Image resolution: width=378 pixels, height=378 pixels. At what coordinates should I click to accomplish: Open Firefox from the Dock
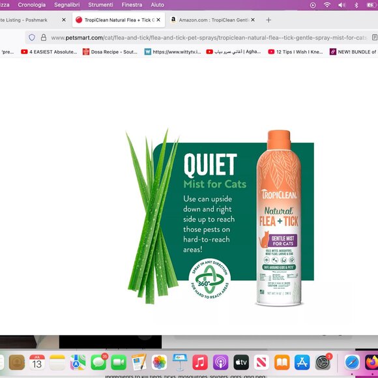(x=371, y=362)
